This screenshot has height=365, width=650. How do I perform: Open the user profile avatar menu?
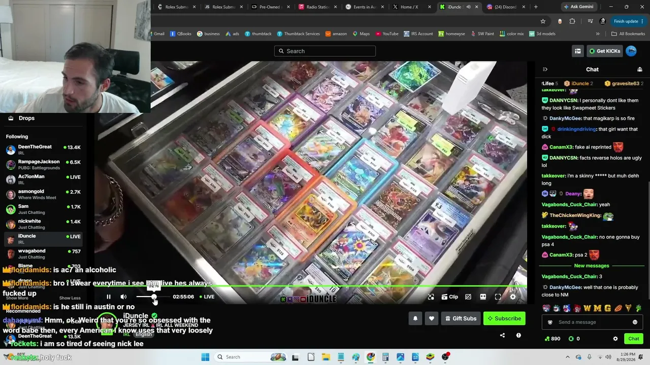click(x=631, y=51)
